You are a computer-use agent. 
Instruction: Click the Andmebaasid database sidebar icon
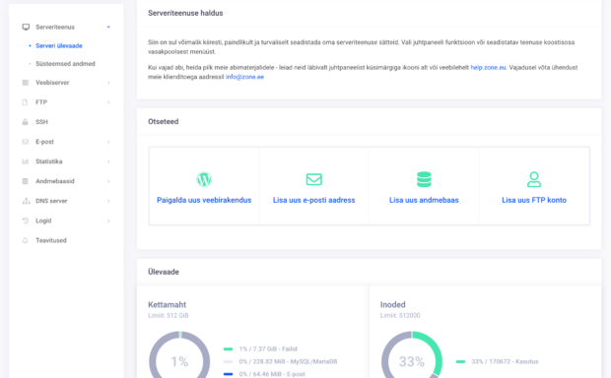coord(25,181)
